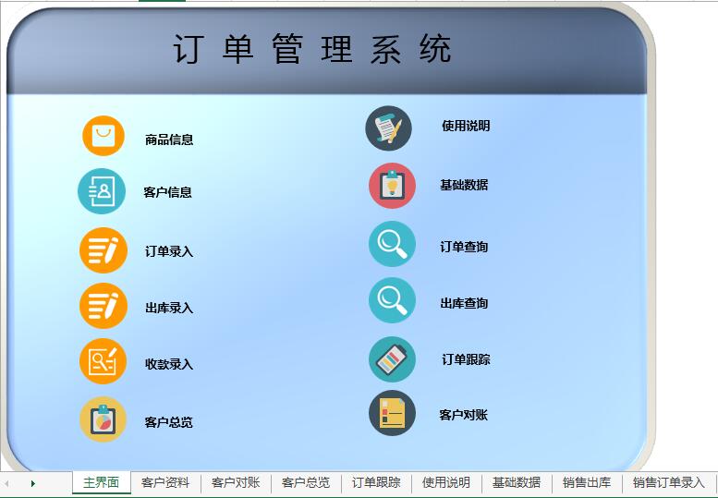Switch to the 基础数据 sheet tab

[517, 483]
